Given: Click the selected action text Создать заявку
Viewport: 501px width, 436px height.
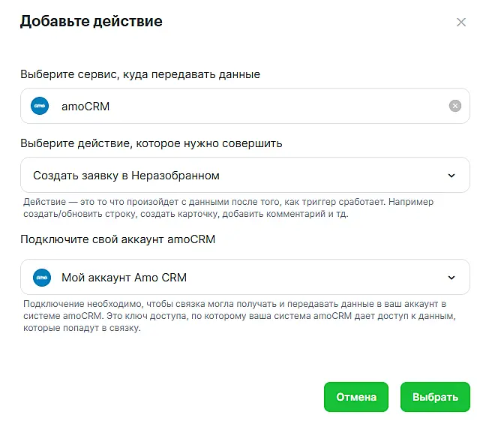Looking at the screenshot, I should pyautogui.click(x=126, y=176).
